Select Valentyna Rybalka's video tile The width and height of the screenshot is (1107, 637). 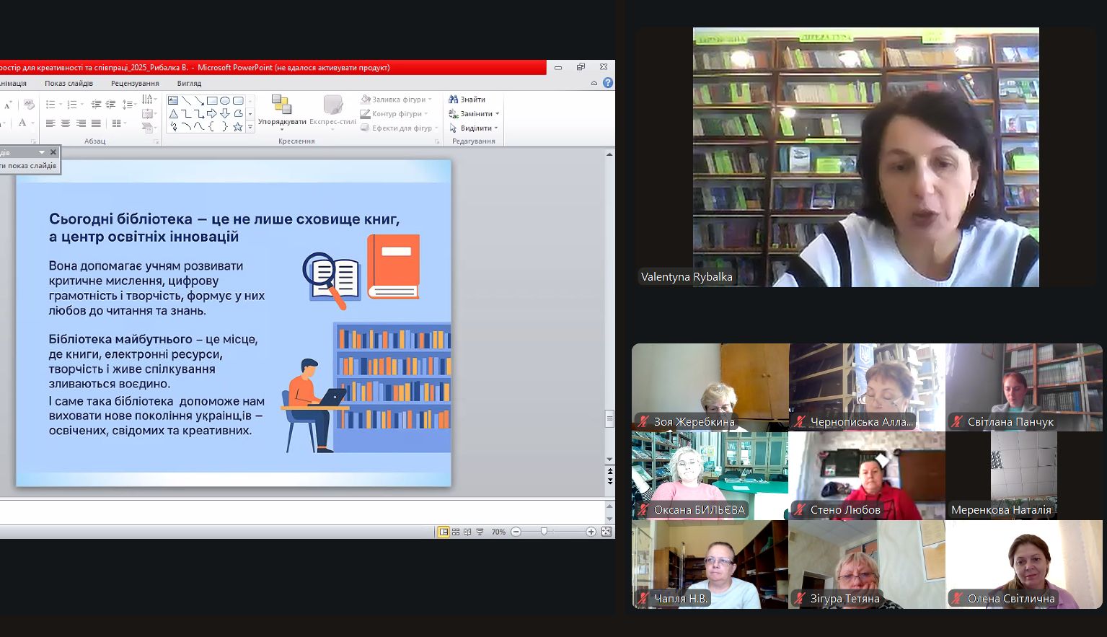[x=865, y=157]
